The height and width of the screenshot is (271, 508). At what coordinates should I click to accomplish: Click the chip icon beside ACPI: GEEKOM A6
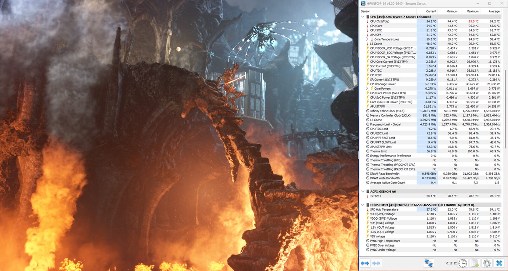point(368,191)
